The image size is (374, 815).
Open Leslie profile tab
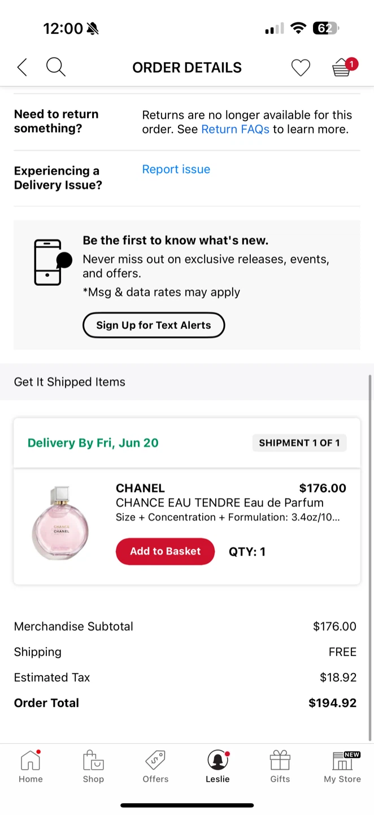point(218,766)
